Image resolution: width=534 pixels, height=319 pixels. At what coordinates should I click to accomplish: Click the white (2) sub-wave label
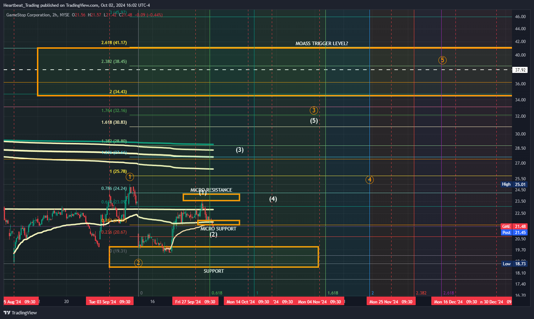tap(213, 234)
